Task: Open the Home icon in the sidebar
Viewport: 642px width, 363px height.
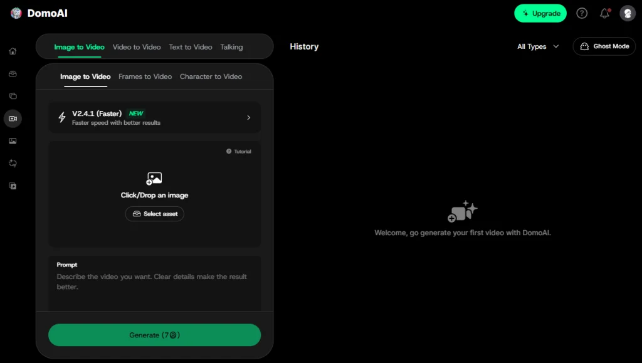Action: coord(13,51)
